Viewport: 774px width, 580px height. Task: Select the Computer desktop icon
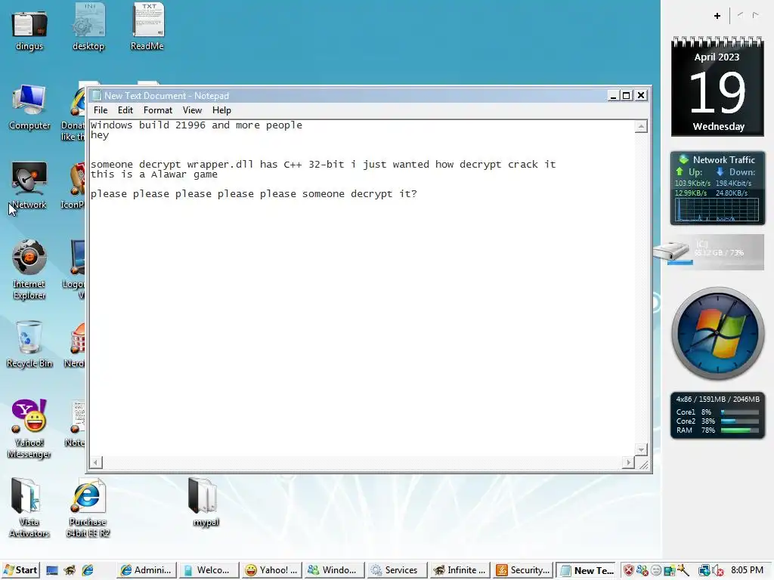[29, 107]
